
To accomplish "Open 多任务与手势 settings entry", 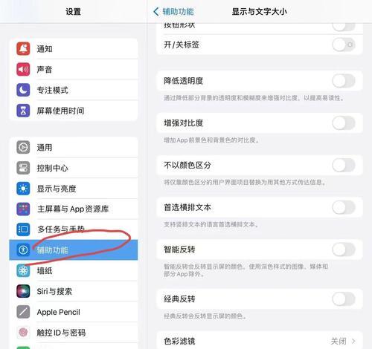I will 74,229.
